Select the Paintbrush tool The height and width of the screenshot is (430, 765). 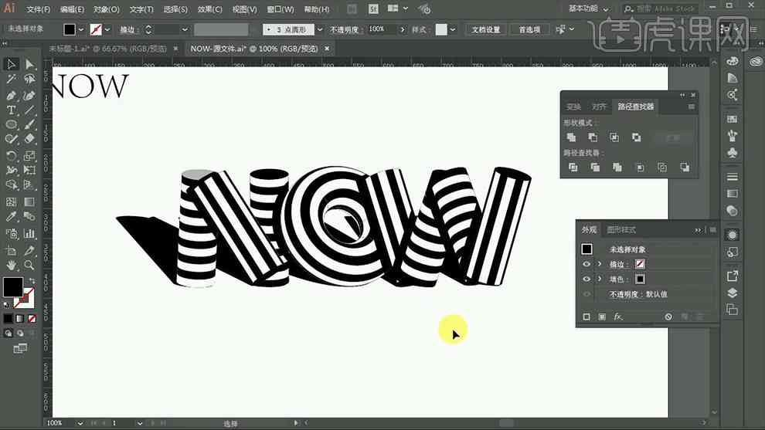click(x=29, y=125)
